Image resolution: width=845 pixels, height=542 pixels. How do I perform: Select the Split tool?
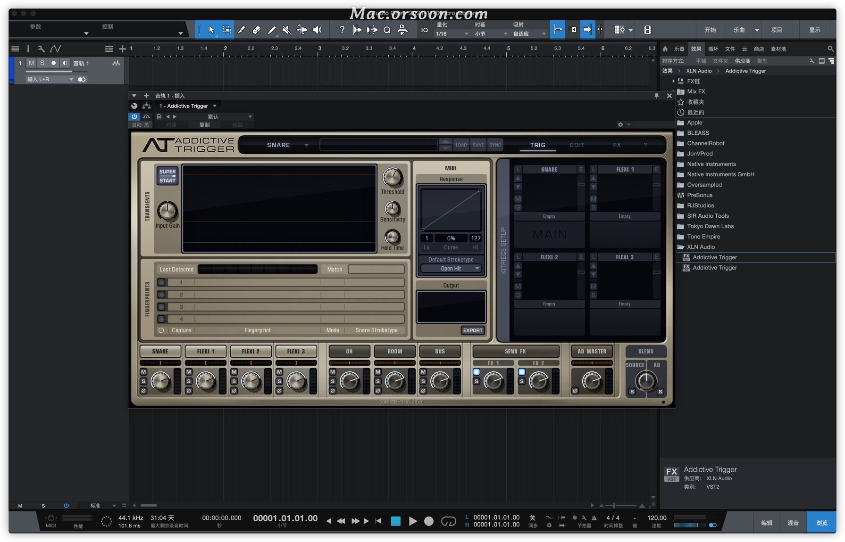[242, 30]
